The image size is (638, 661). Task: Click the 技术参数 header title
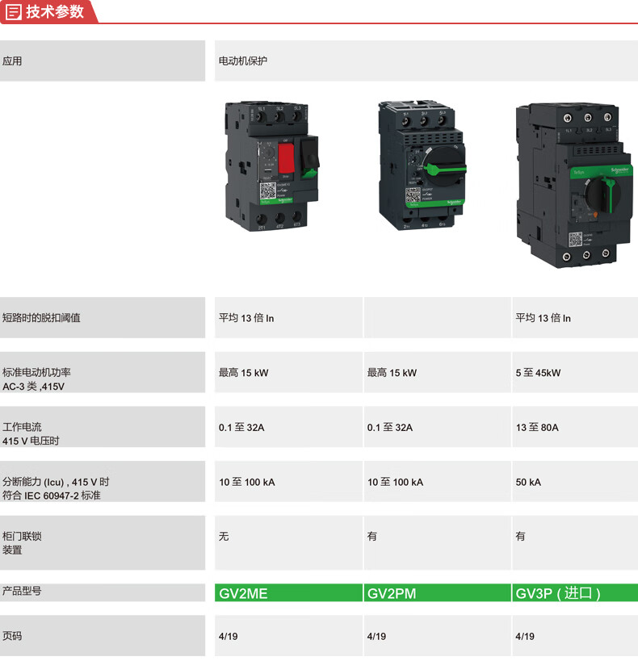tap(55, 11)
